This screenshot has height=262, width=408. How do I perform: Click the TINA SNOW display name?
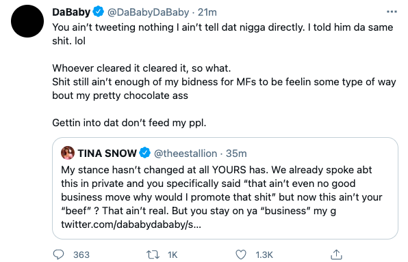(x=107, y=154)
